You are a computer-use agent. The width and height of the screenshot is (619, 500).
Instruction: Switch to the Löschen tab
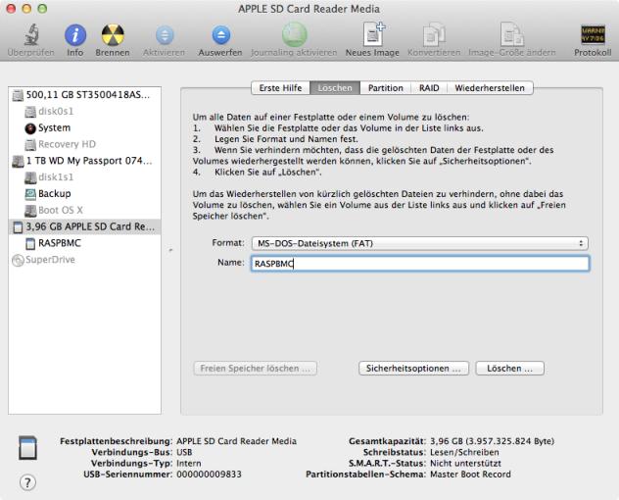tap(335, 88)
